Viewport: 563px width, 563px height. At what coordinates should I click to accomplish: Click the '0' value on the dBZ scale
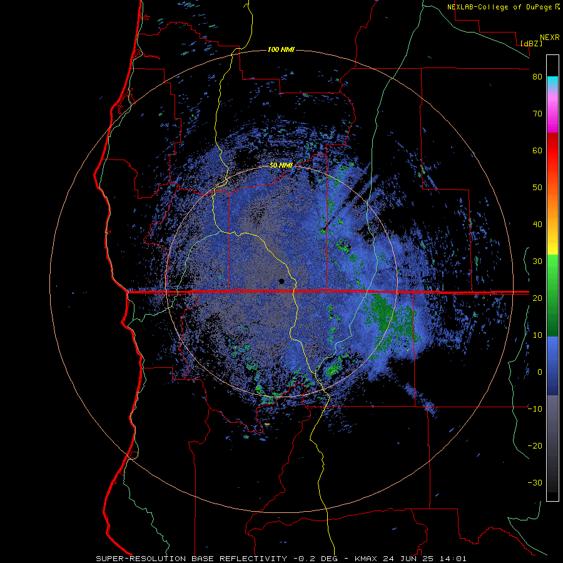(540, 372)
